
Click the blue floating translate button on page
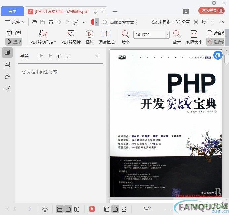coord(218,55)
